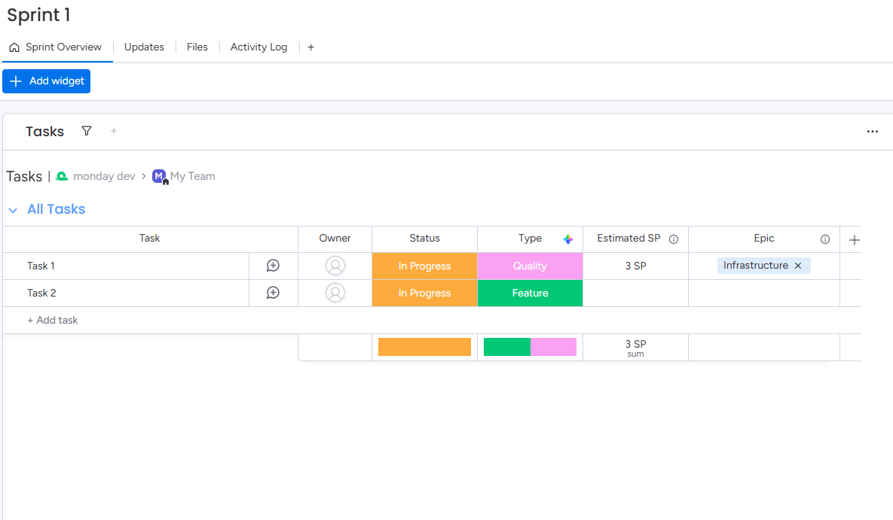View the Estimated SP column info icon

[x=673, y=239]
